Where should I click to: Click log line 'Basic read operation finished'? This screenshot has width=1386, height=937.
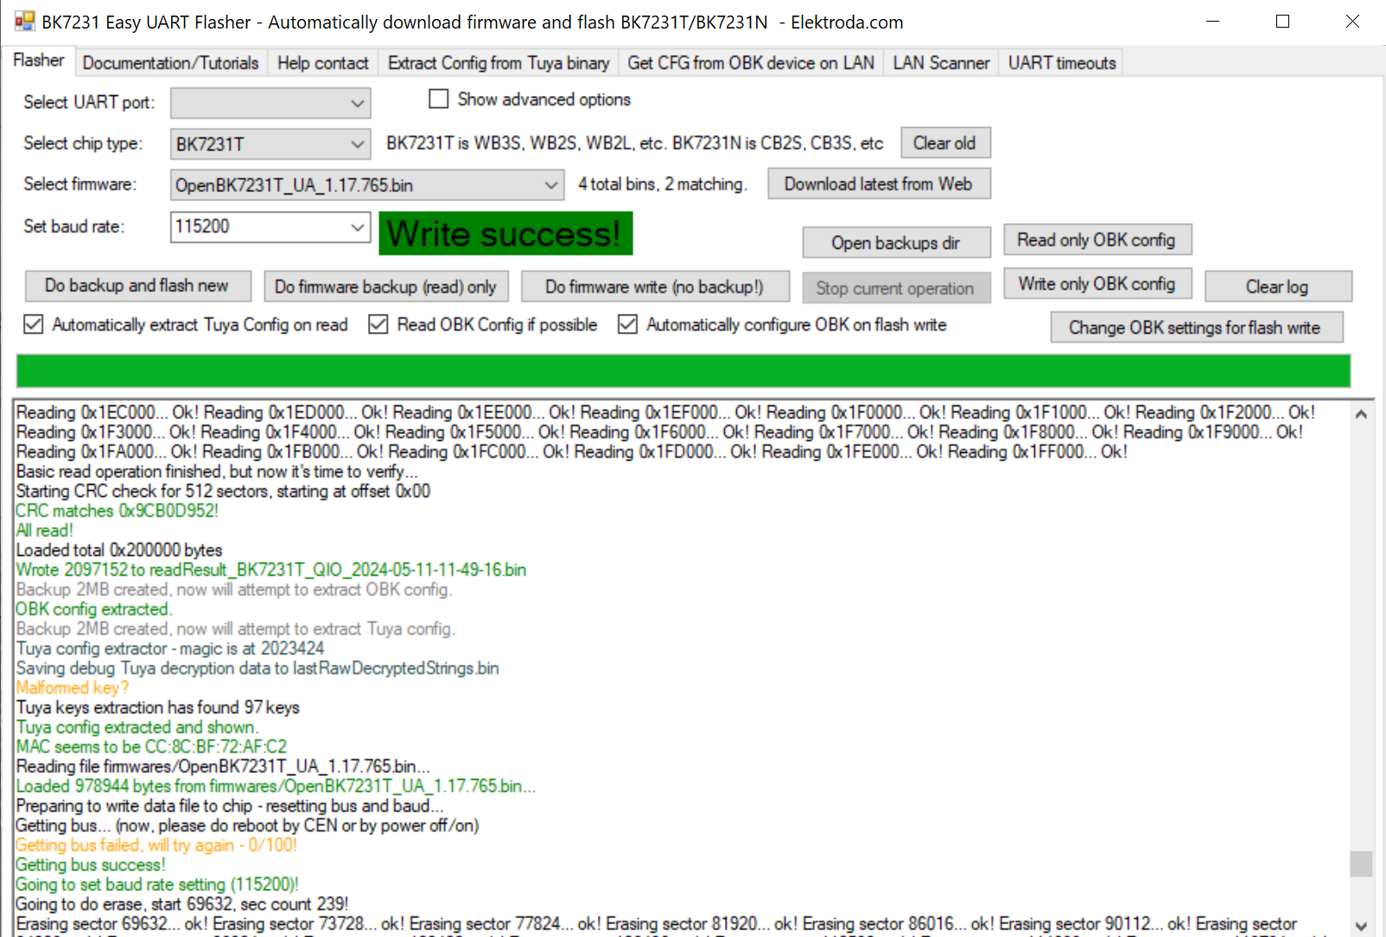click(x=217, y=472)
